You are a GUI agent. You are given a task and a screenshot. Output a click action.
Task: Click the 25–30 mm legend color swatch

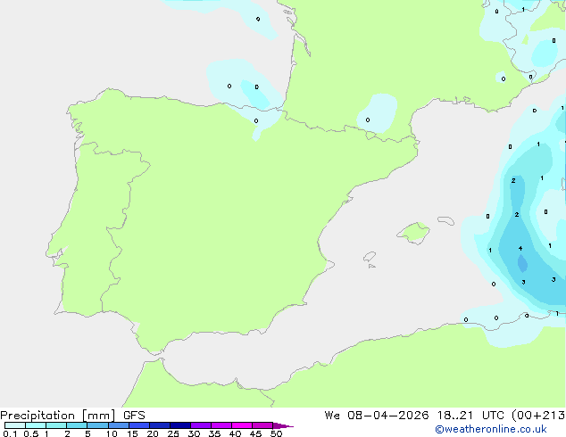point(180,425)
